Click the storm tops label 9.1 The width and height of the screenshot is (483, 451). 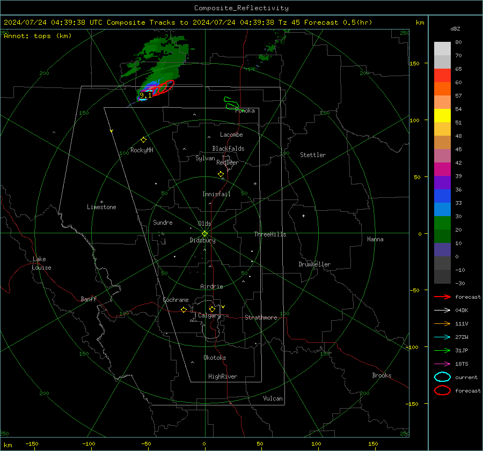pos(145,95)
